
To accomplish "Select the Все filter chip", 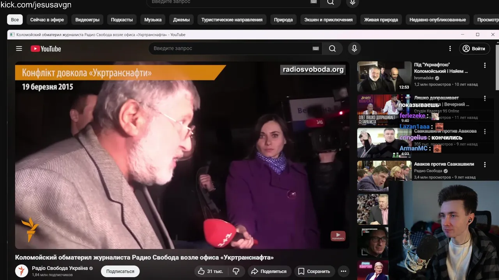I will pyautogui.click(x=15, y=19).
